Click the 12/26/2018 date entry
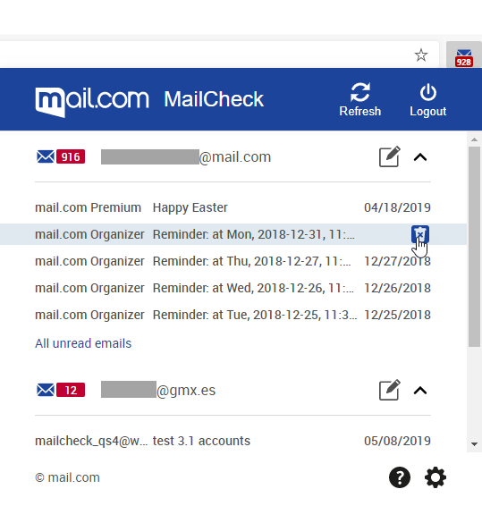 pos(397,288)
